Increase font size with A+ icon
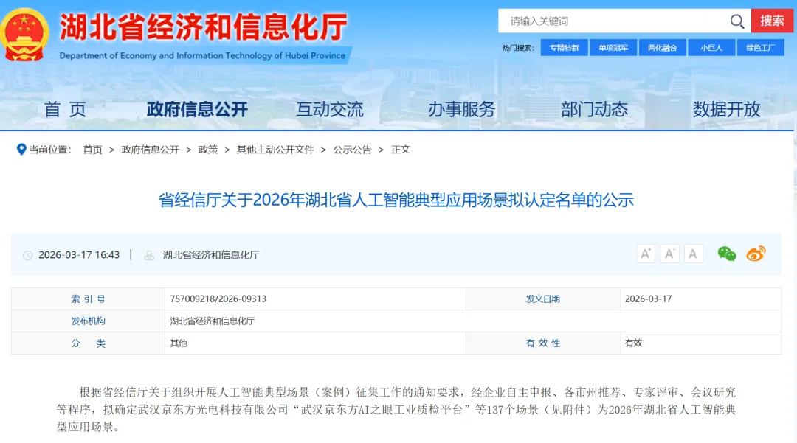Image resolution: width=797 pixels, height=443 pixels. point(646,254)
